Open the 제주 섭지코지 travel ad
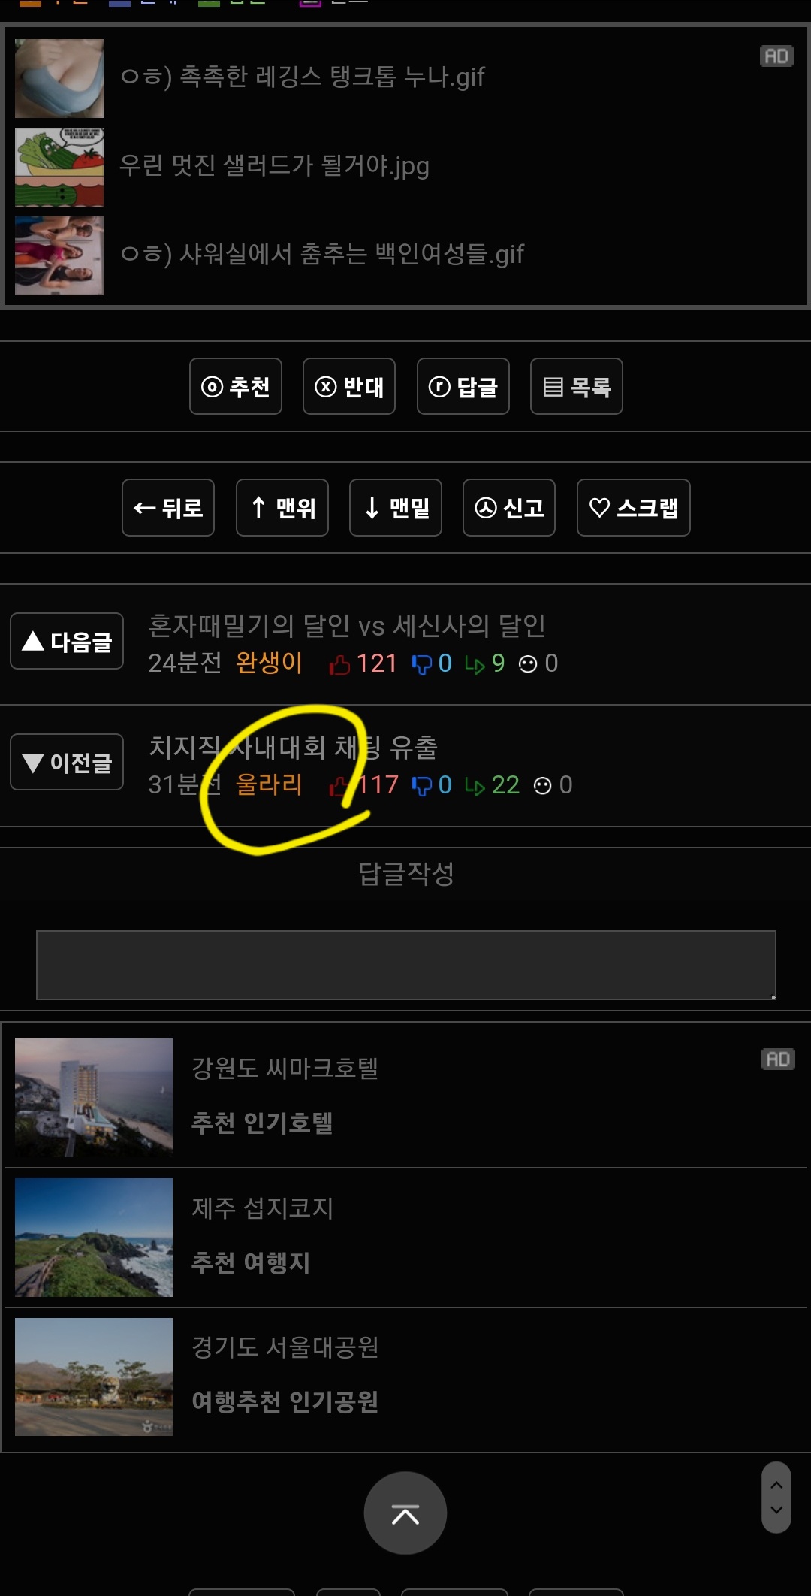811x1596 pixels. pos(405,1238)
